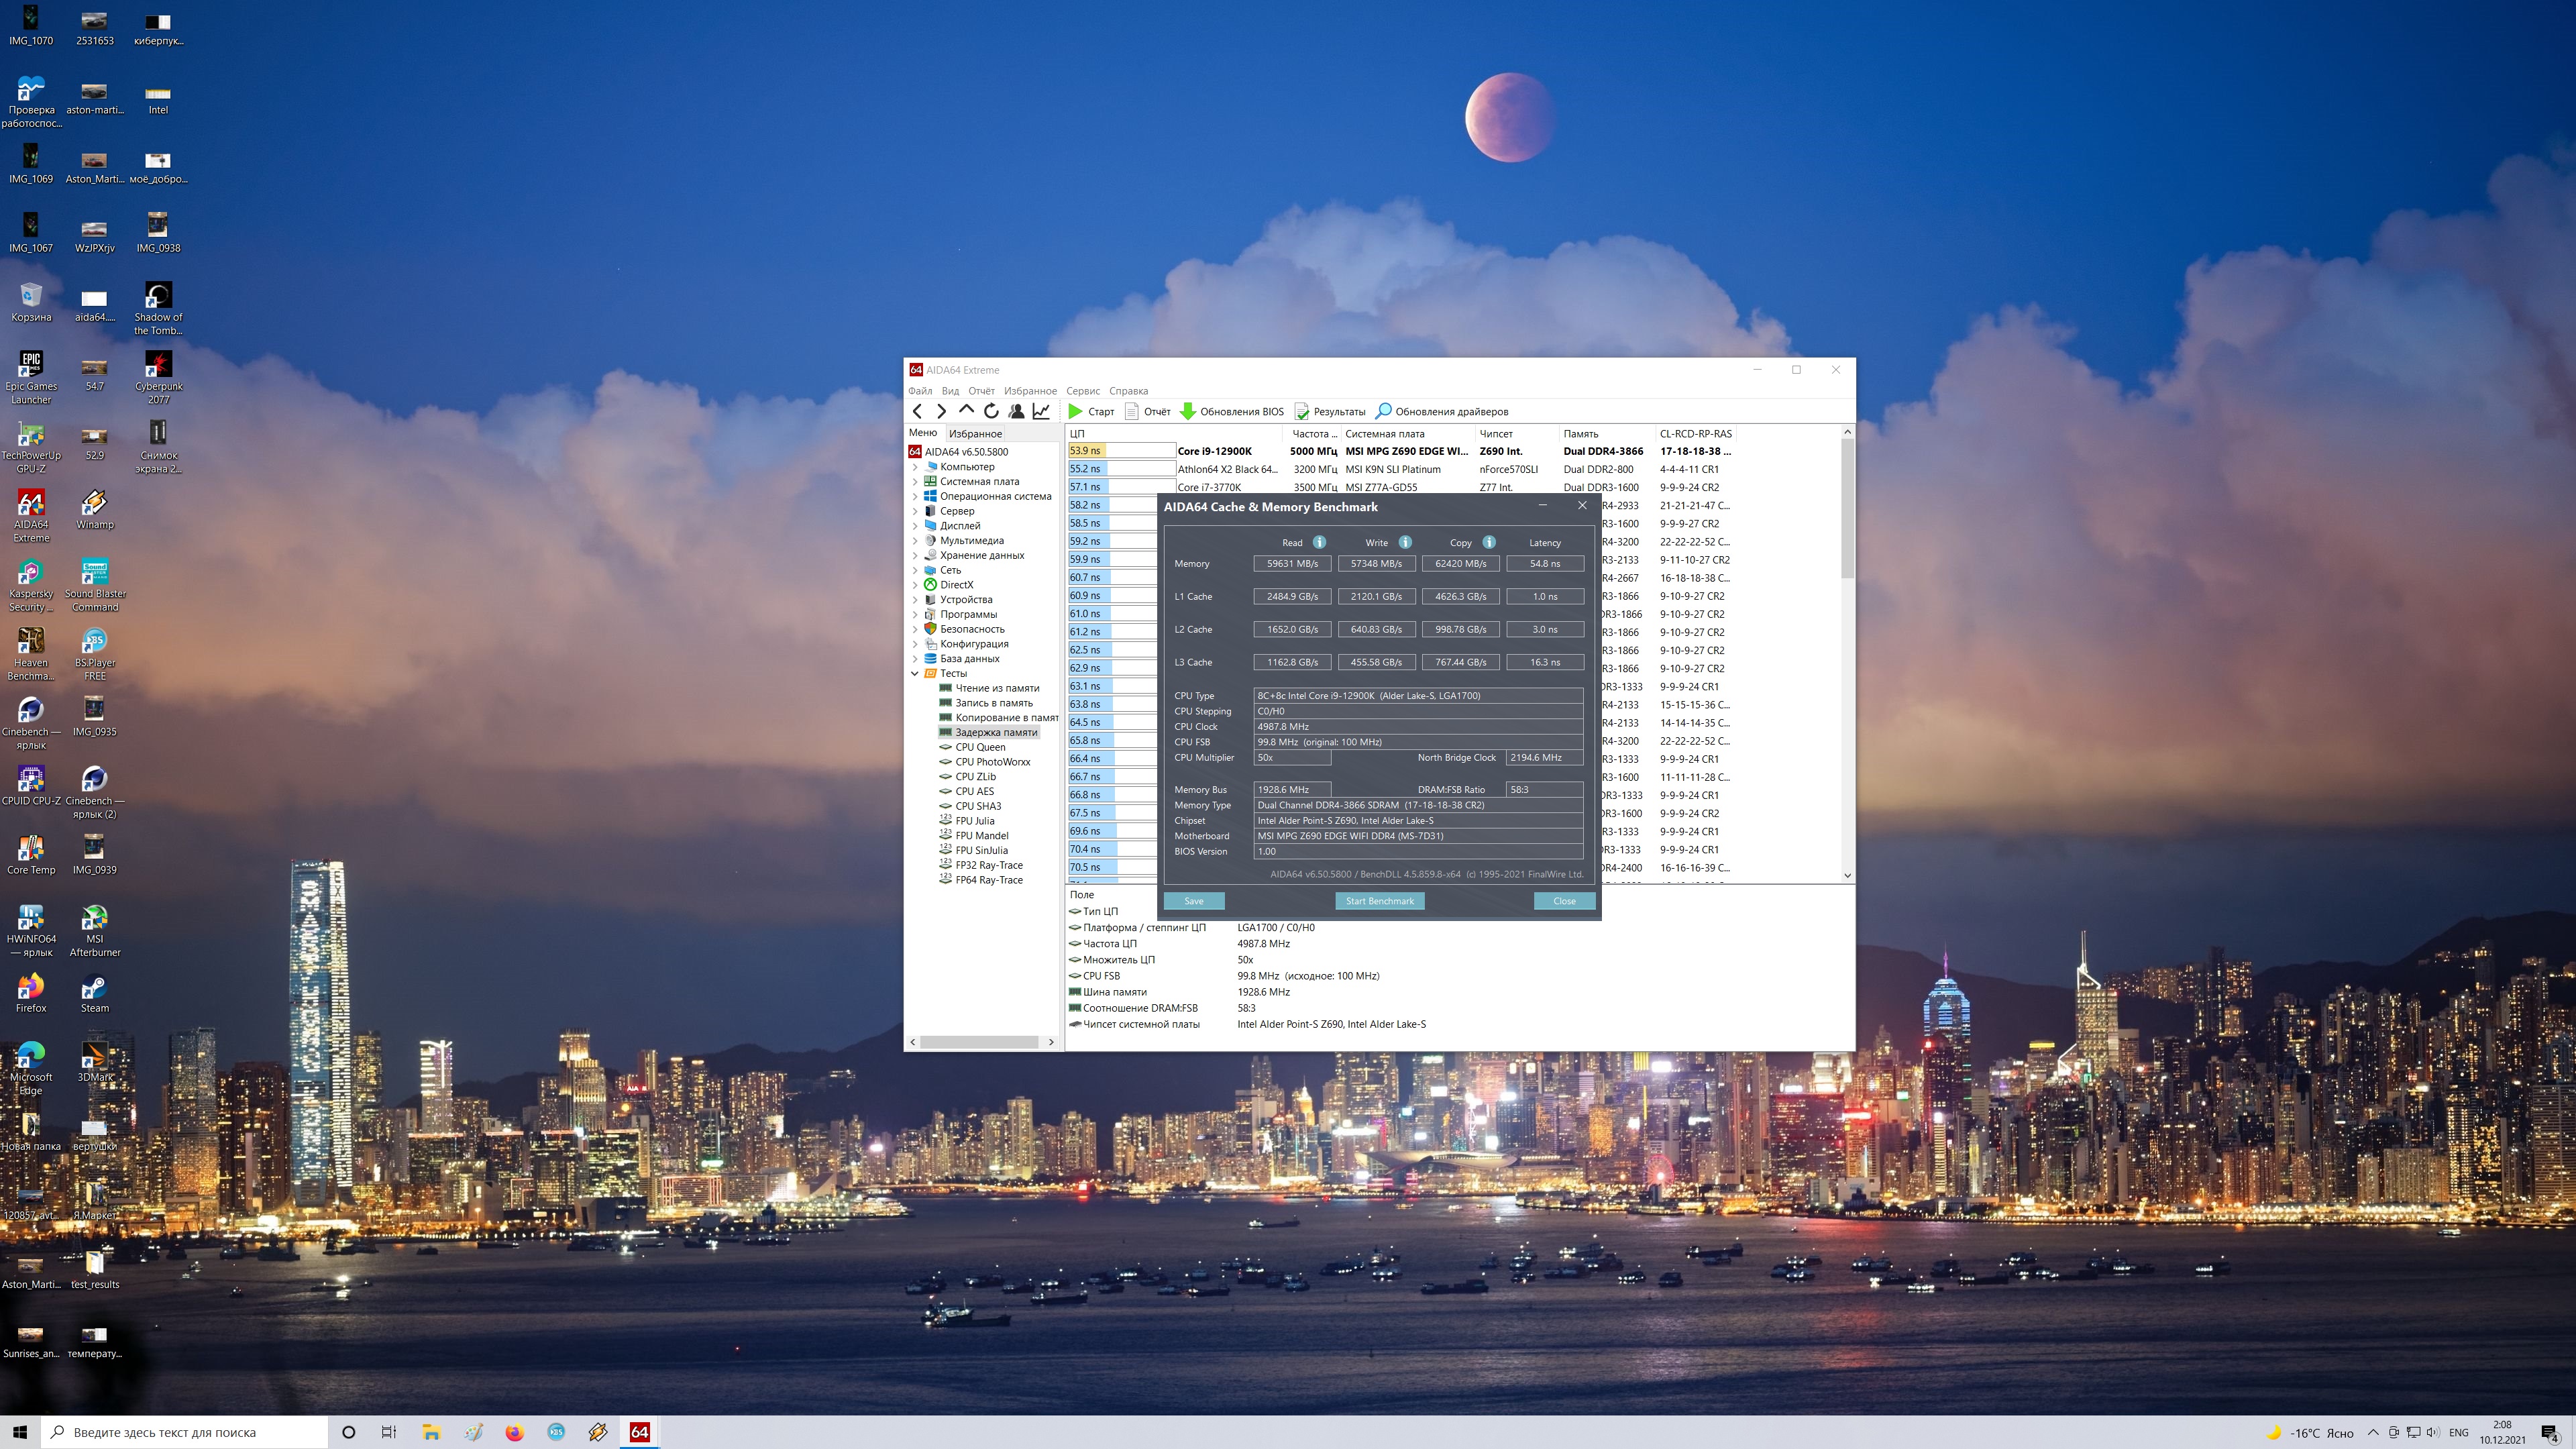
Task: Open Обновления драйверов magnifier icon
Action: point(1384,411)
